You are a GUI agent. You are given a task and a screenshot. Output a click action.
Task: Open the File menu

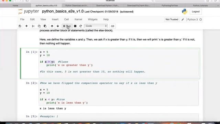point(22,19)
